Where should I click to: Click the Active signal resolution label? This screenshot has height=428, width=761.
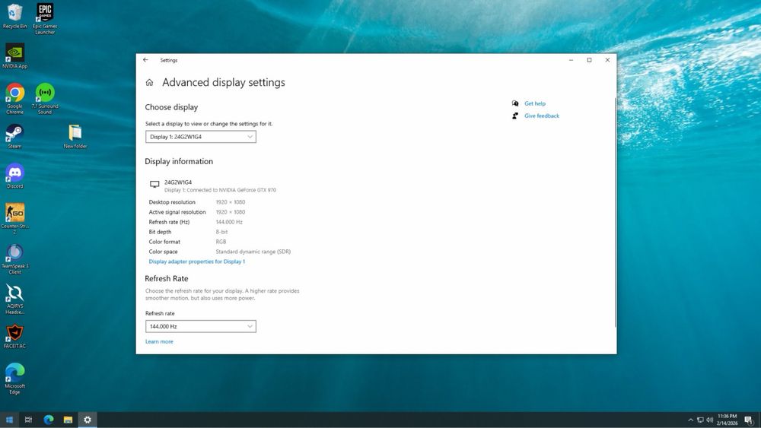click(x=177, y=212)
